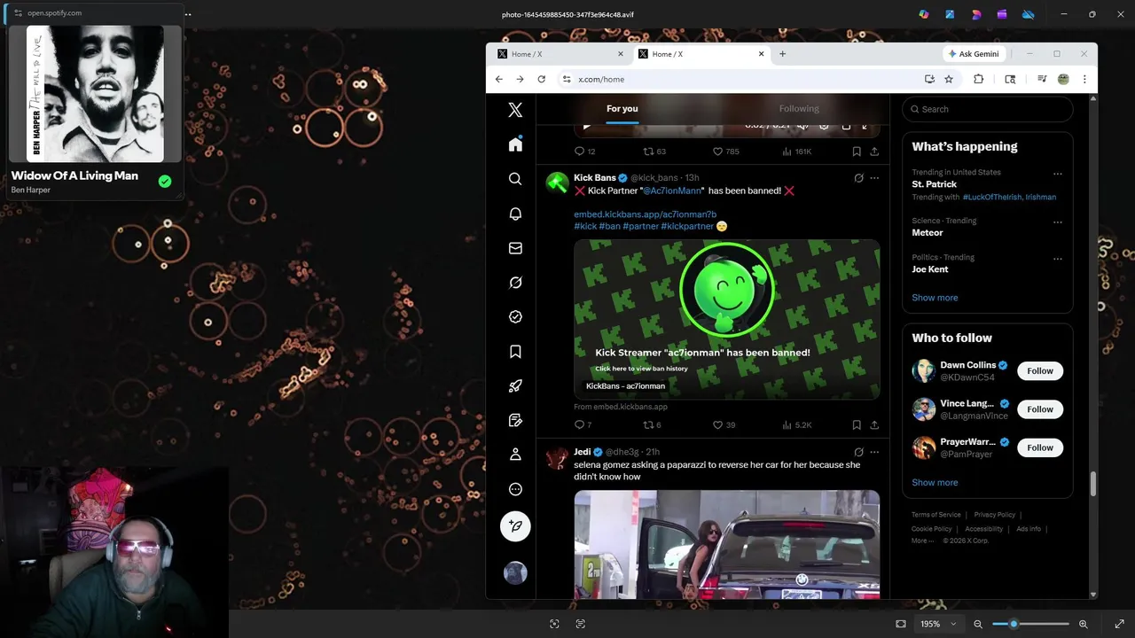The image size is (1135, 638).
Task: Go back in the browser
Action: [498, 79]
